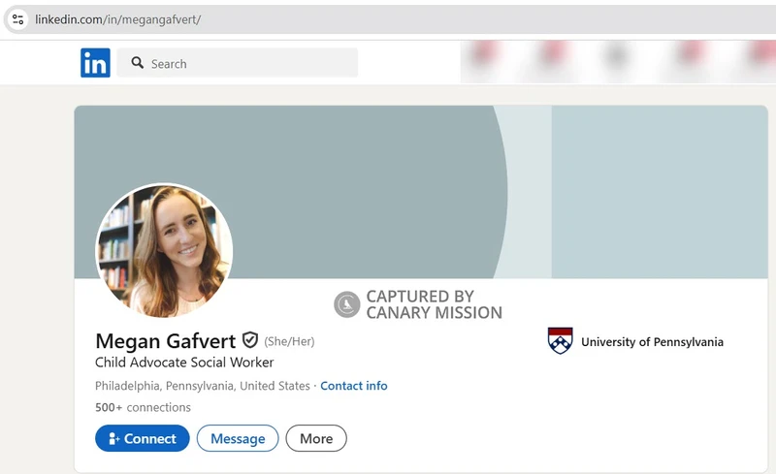The image size is (776, 474).
Task: Click the Megan Gafvert name heading
Action: 165,341
